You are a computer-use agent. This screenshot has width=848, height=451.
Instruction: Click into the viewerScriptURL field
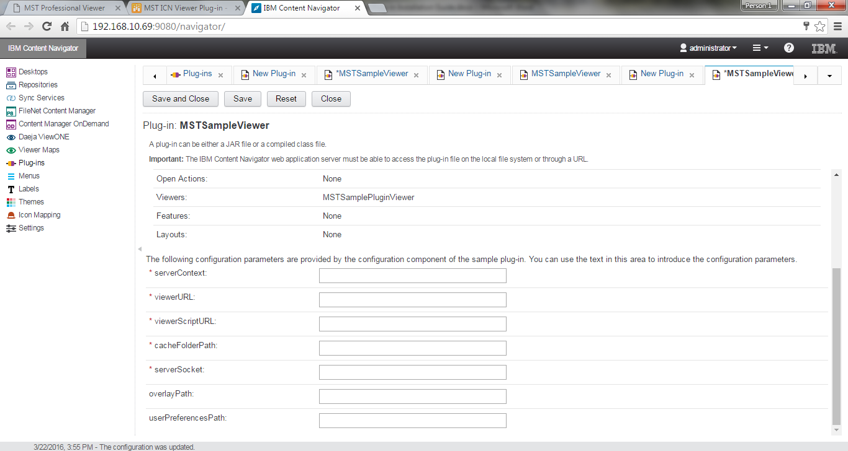pyautogui.click(x=412, y=324)
